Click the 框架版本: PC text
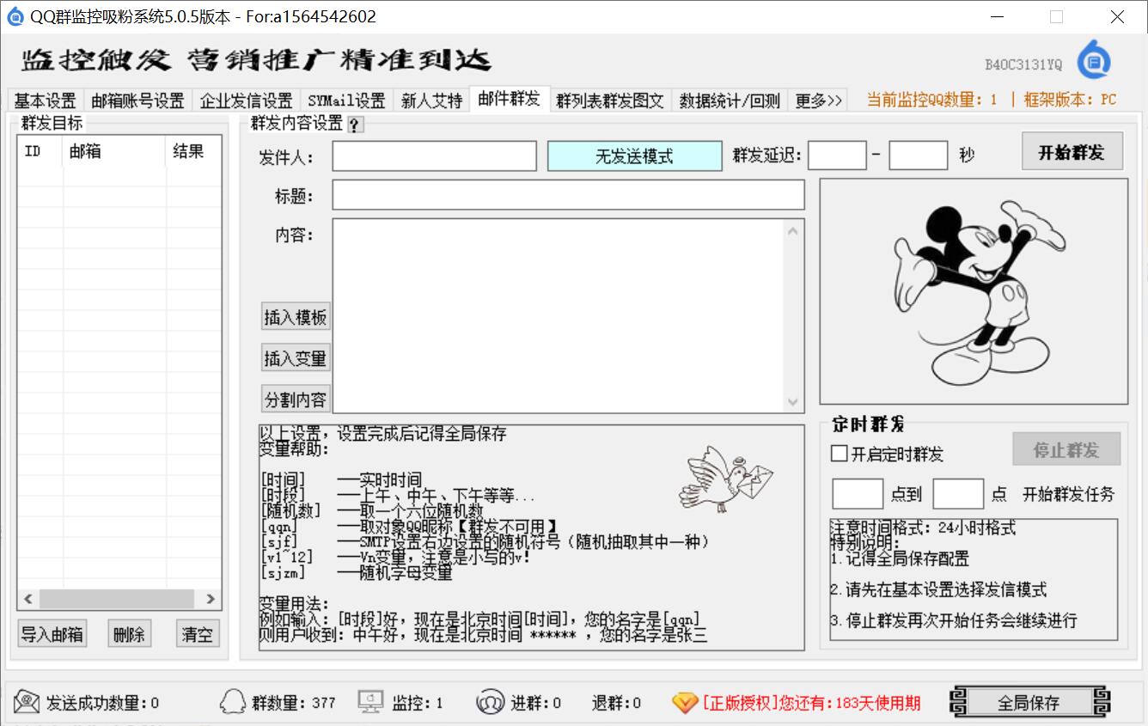1148x726 pixels. [1070, 100]
